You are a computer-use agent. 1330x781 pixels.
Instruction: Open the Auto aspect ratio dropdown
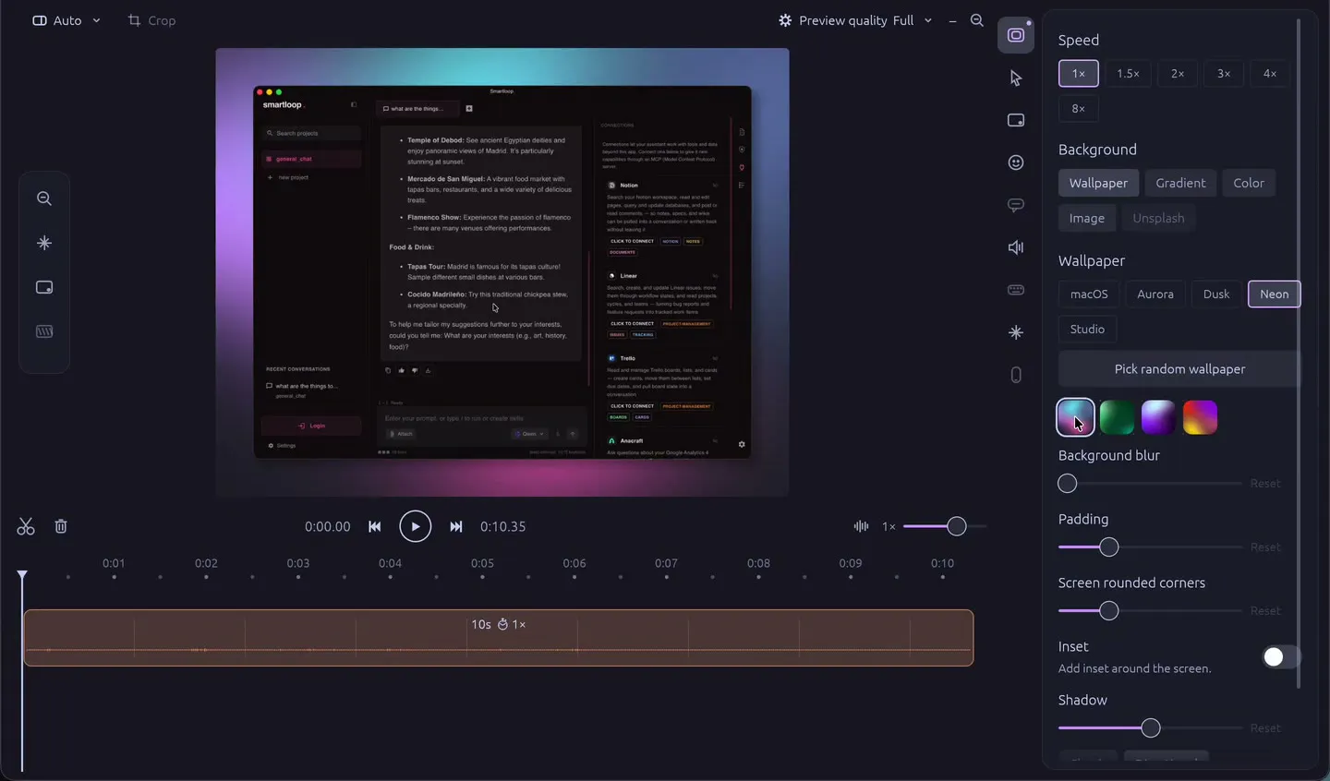pyautogui.click(x=66, y=20)
